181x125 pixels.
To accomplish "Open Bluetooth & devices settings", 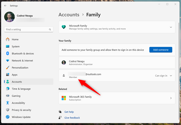I will [x=28, y=53].
